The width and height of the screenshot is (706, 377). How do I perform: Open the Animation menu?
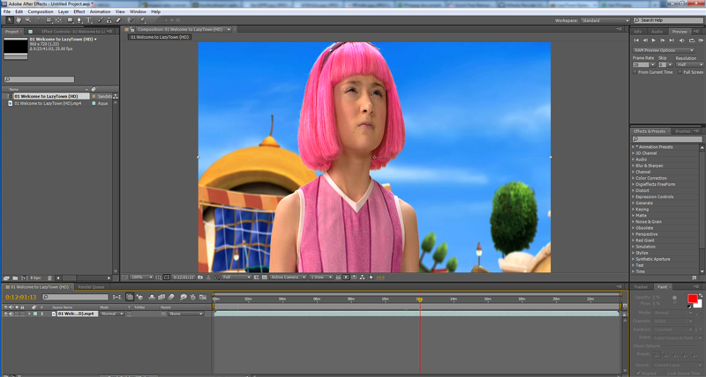(100, 11)
